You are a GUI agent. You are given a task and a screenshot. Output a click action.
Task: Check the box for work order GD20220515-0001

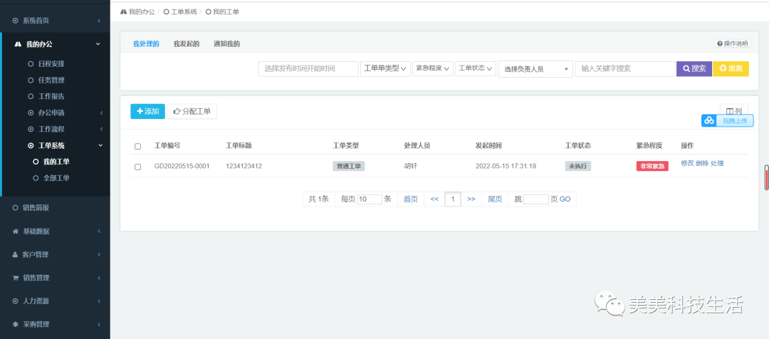138,167
